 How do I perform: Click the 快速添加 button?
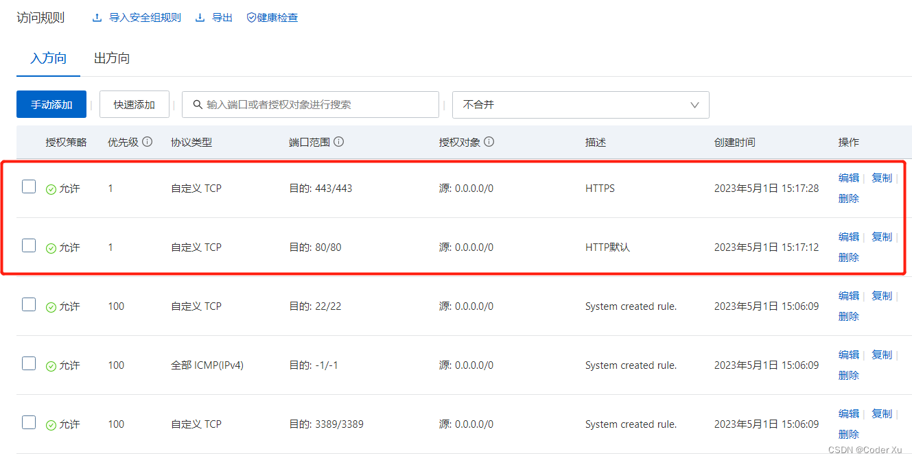tap(135, 104)
